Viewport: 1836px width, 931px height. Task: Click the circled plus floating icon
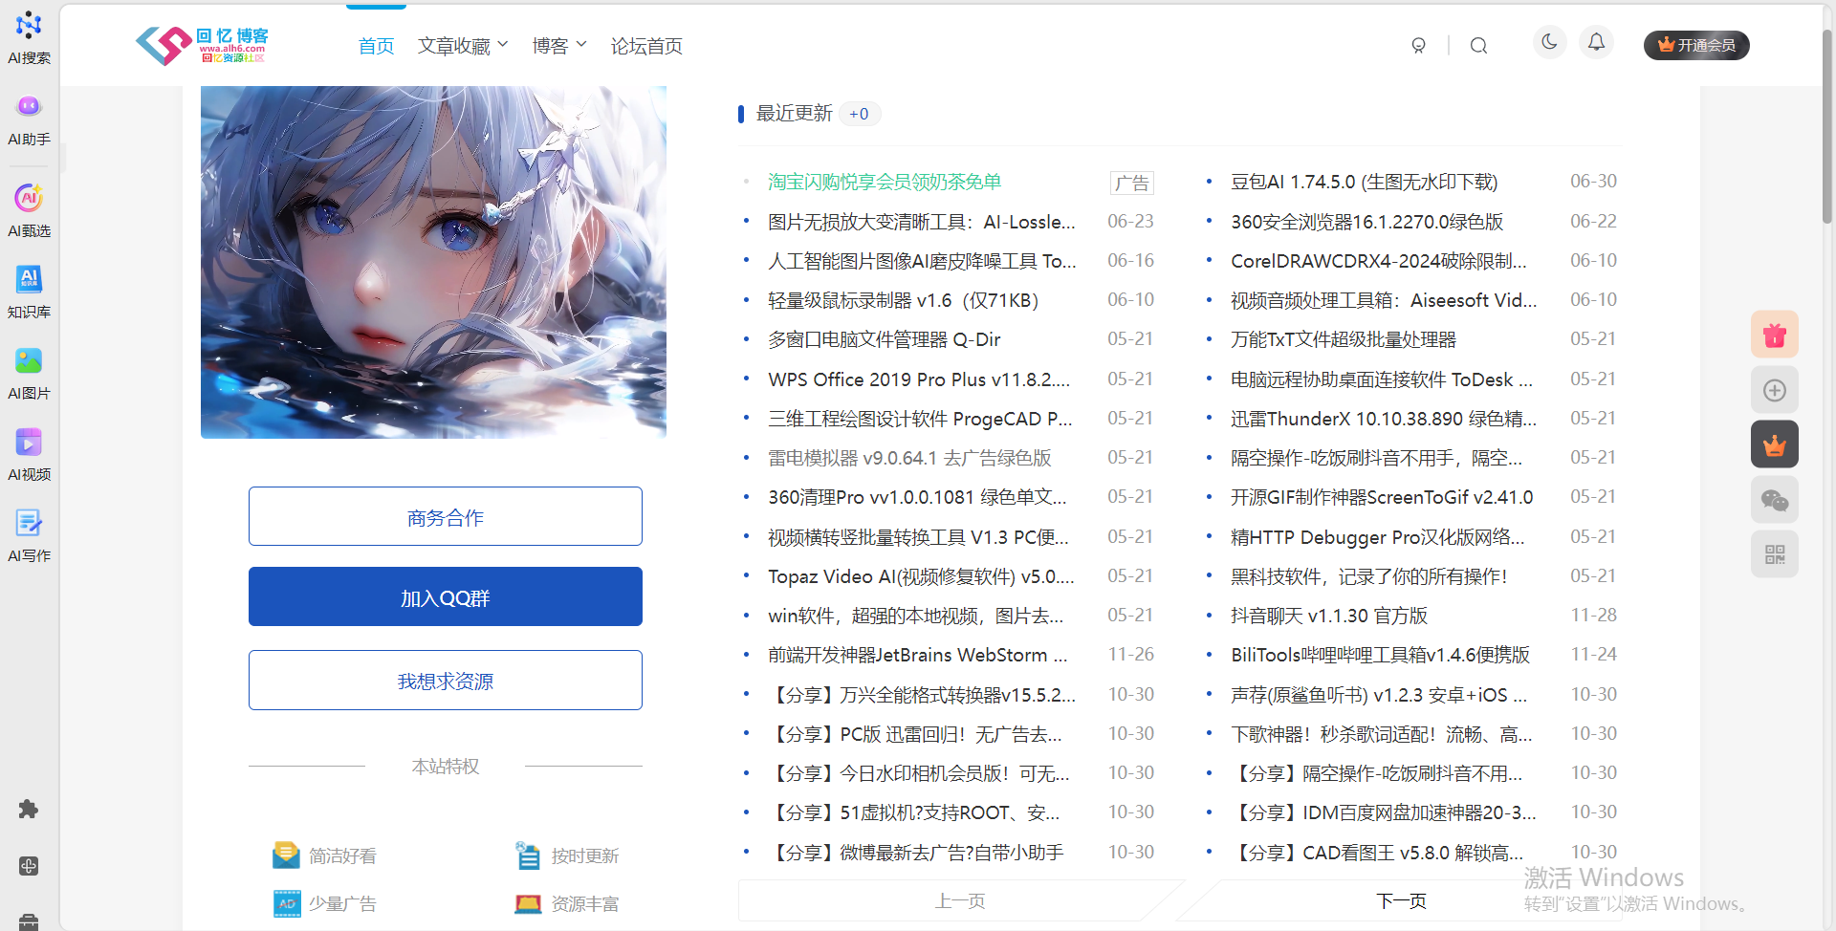pyautogui.click(x=1775, y=390)
